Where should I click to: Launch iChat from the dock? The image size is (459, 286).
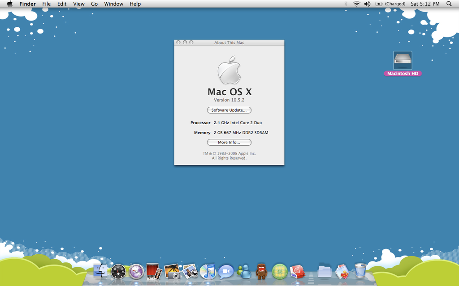click(226, 271)
